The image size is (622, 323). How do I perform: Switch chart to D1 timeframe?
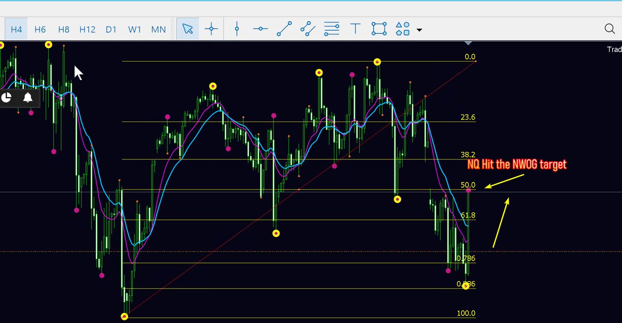pos(111,29)
